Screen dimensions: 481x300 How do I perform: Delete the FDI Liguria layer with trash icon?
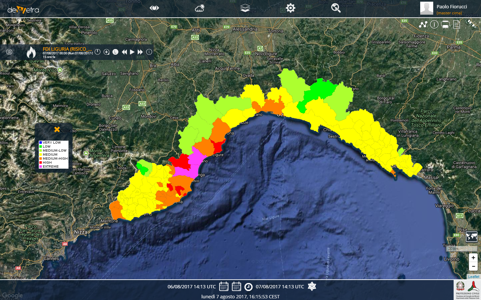9,52
